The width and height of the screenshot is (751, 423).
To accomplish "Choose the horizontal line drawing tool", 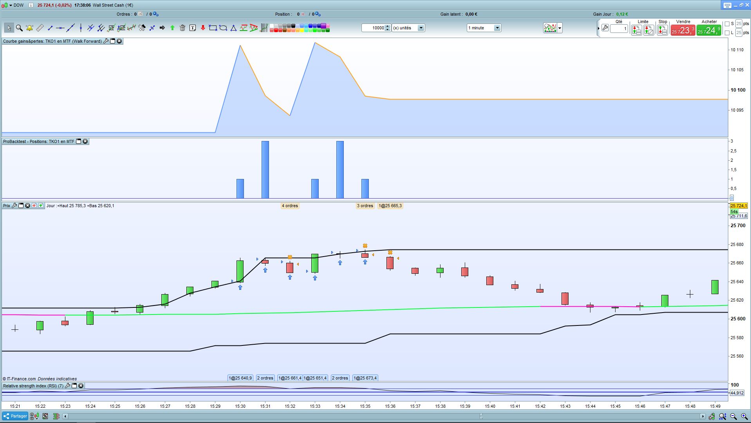I will 60,28.
